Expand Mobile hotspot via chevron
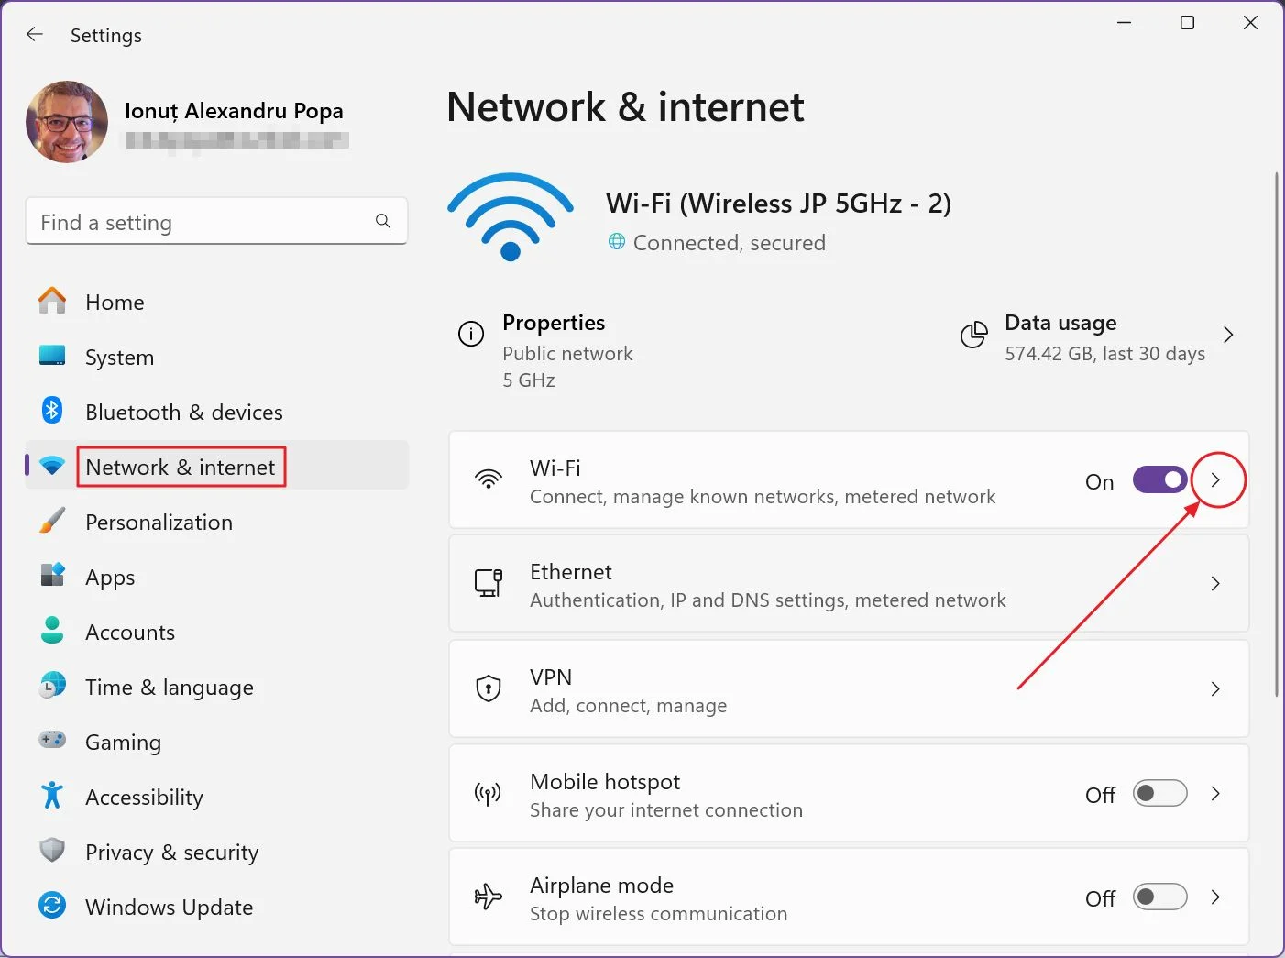The width and height of the screenshot is (1285, 958). pos(1215,793)
